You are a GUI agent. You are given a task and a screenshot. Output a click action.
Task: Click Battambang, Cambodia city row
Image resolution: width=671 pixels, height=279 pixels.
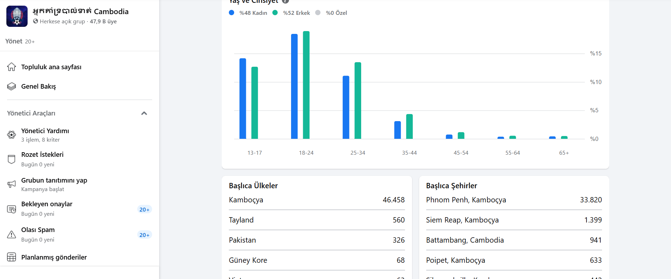tap(514, 240)
